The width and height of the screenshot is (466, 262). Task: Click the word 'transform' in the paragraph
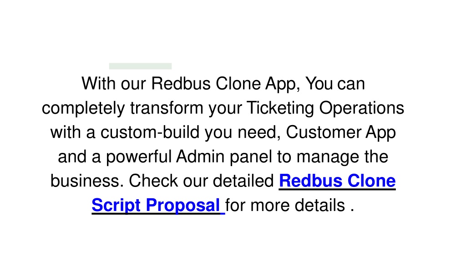pyautogui.click(x=167, y=108)
